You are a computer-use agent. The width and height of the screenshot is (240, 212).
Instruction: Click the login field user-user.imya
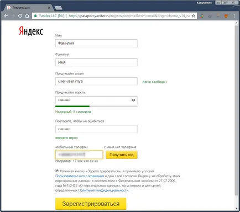96,81
